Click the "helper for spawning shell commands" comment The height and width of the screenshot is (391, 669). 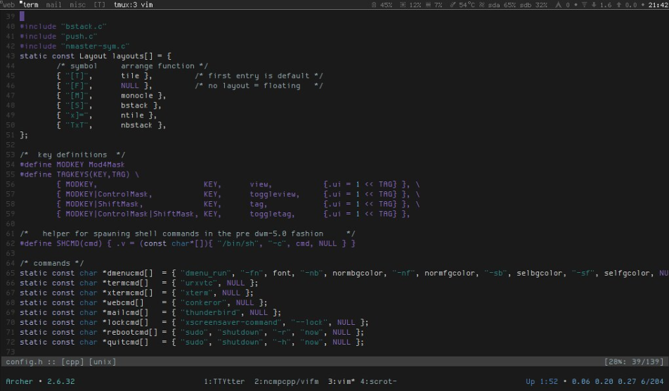[x=187, y=233]
